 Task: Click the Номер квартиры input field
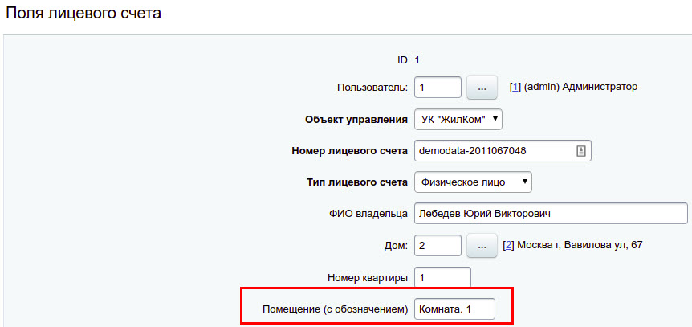pos(442,277)
